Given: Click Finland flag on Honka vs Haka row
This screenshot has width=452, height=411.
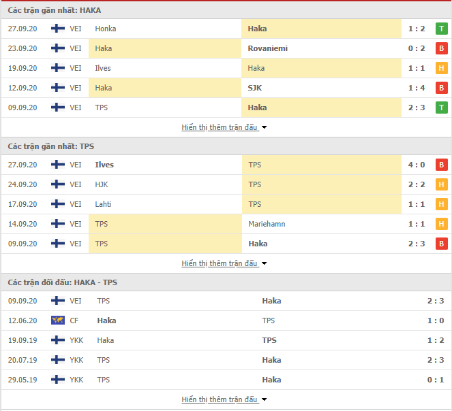Looking at the screenshot, I should (x=58, y=29).
